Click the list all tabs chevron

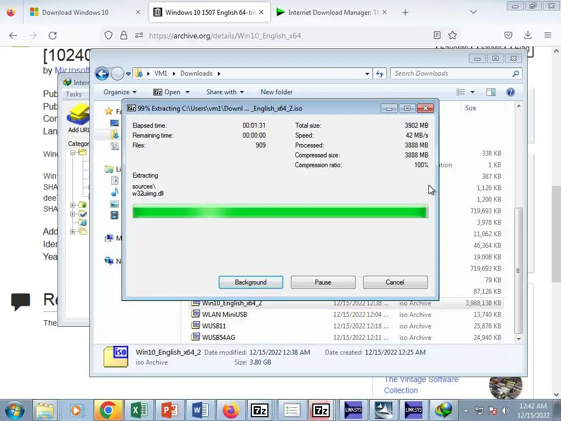click(x=473, y=12)
